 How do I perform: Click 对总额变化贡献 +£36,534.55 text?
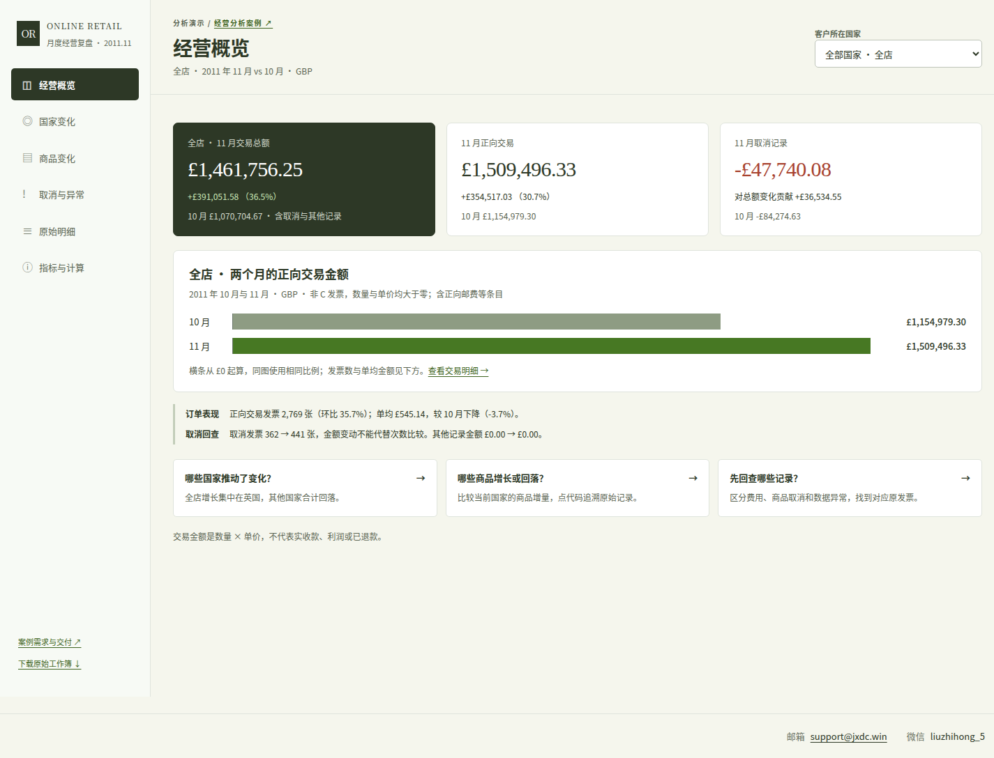[788, 197]
